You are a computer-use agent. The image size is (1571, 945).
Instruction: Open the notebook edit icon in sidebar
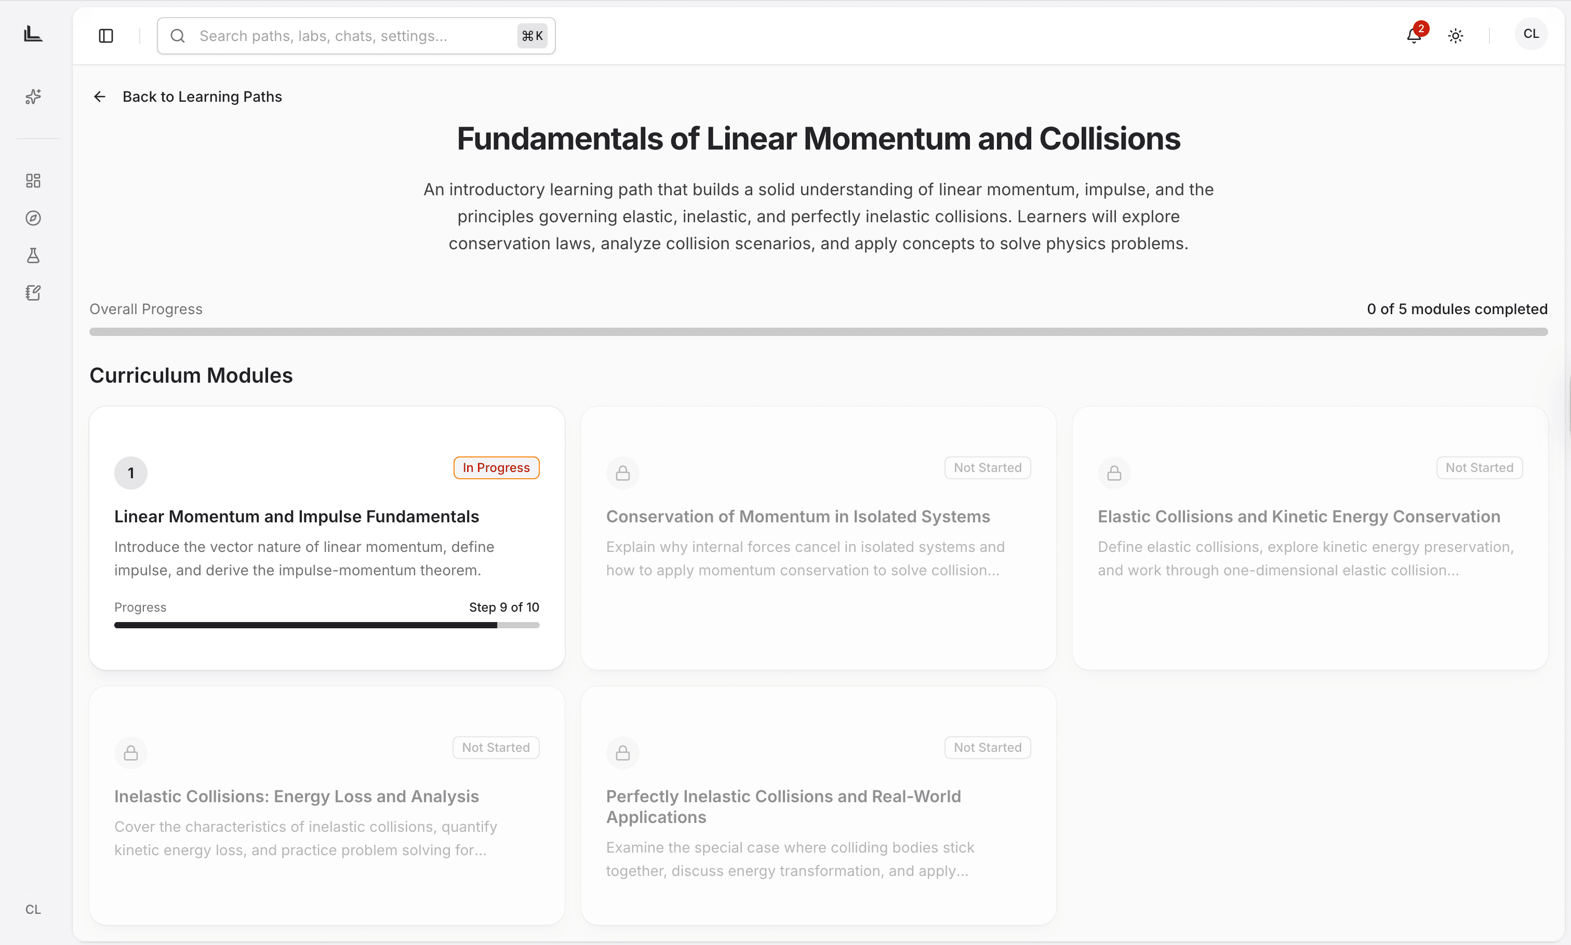click(33, 293)
